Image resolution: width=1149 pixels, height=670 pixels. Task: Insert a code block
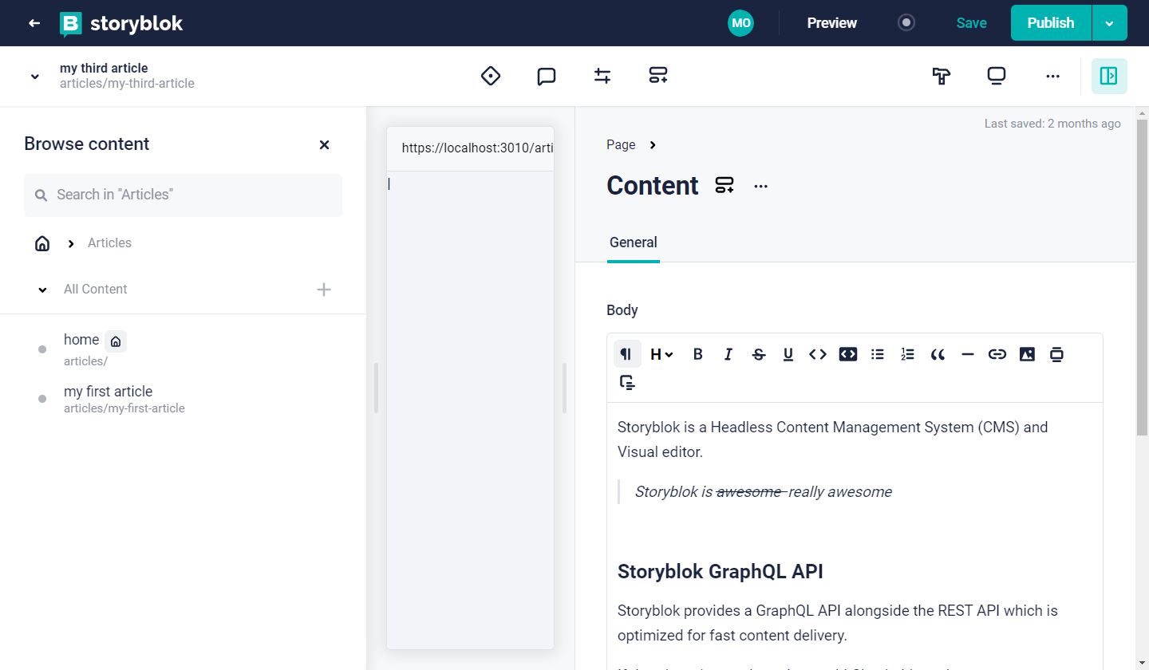click(848, 354)
